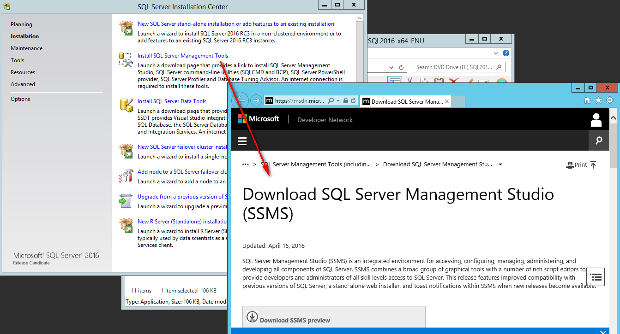Image resolution: width=620 pixels, height=334 pixels.
Task: Maximize the Explorer SQL2016_x64_ENU window
Action: pos(484,39)
